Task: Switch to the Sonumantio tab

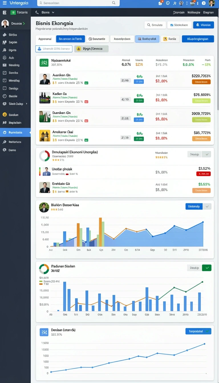Action: tap(97, 39)
